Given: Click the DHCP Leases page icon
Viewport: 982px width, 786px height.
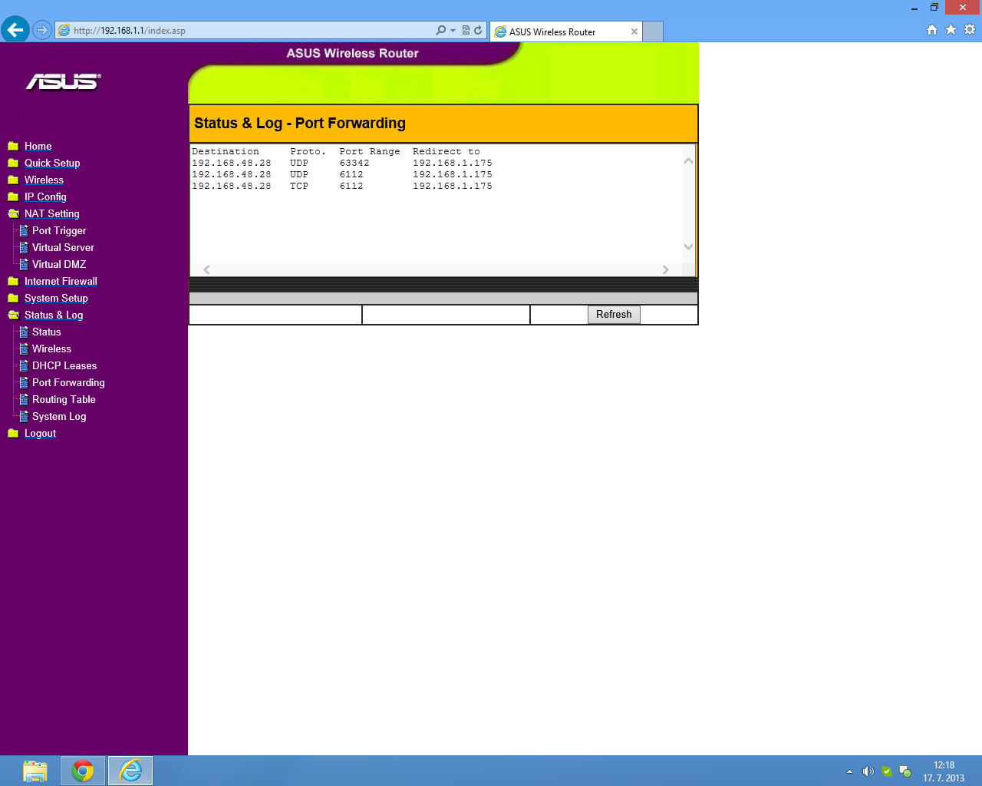Looking at the screenshot, I should [x=24, y=365].
